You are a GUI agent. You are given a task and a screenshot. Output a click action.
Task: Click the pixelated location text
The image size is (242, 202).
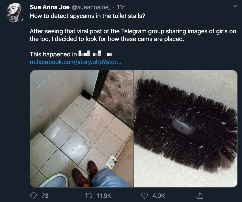click(x=95, y=54)
